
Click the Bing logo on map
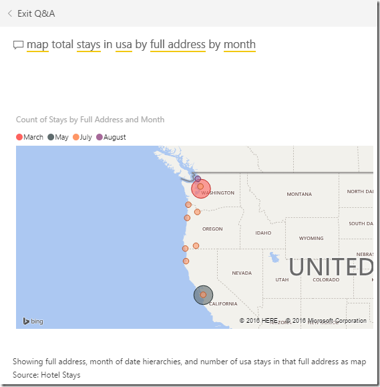click(33, 321)
